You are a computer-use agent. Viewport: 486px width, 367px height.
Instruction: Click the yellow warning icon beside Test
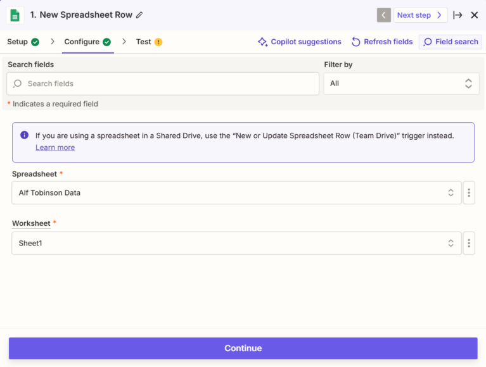(158, 42)
